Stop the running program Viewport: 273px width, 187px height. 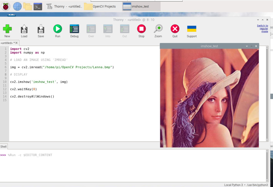(x=141, y=31)
